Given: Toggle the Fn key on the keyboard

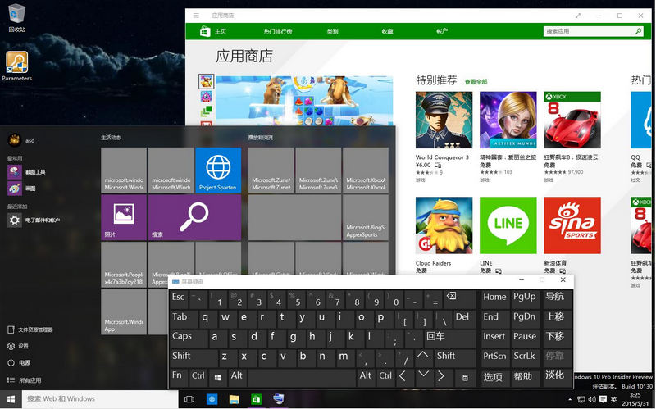Looking at the screenshot, I should (179, 377).
